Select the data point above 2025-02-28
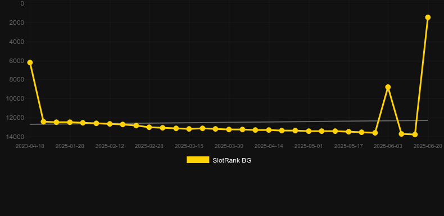Image resolution: width=444 pixels, height=216 pixels. [x=149, y=127]
